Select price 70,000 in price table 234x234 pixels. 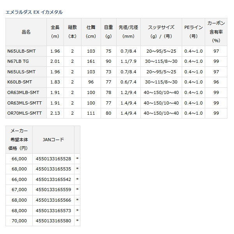pyautogui.click(x=19, y=221)
